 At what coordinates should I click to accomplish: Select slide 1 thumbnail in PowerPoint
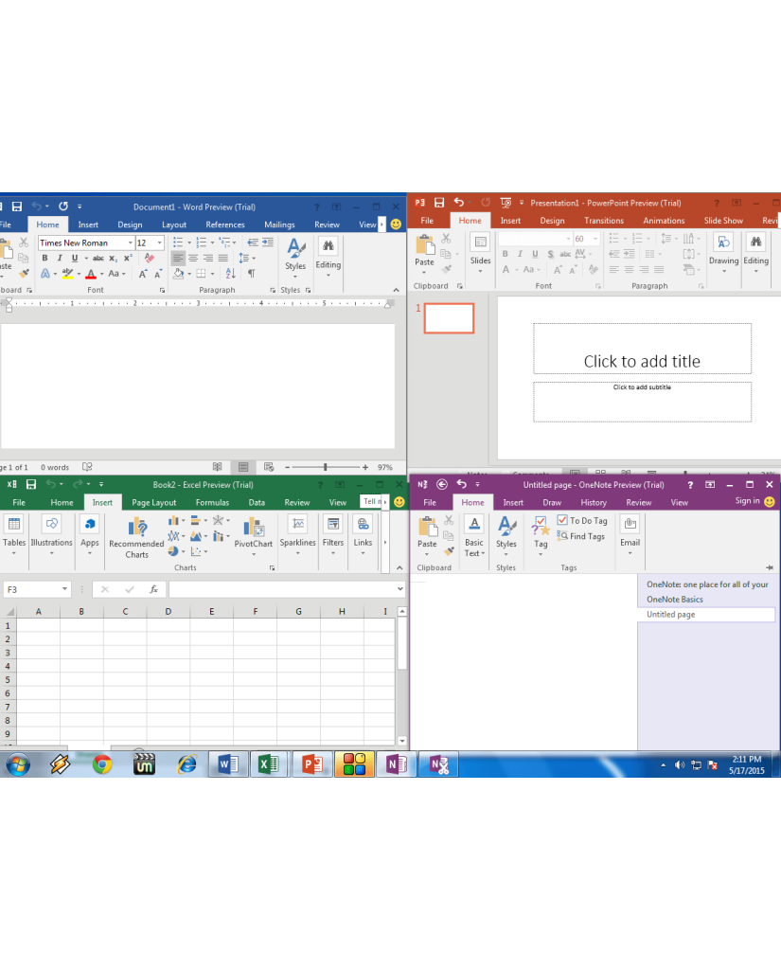[449, 318]
